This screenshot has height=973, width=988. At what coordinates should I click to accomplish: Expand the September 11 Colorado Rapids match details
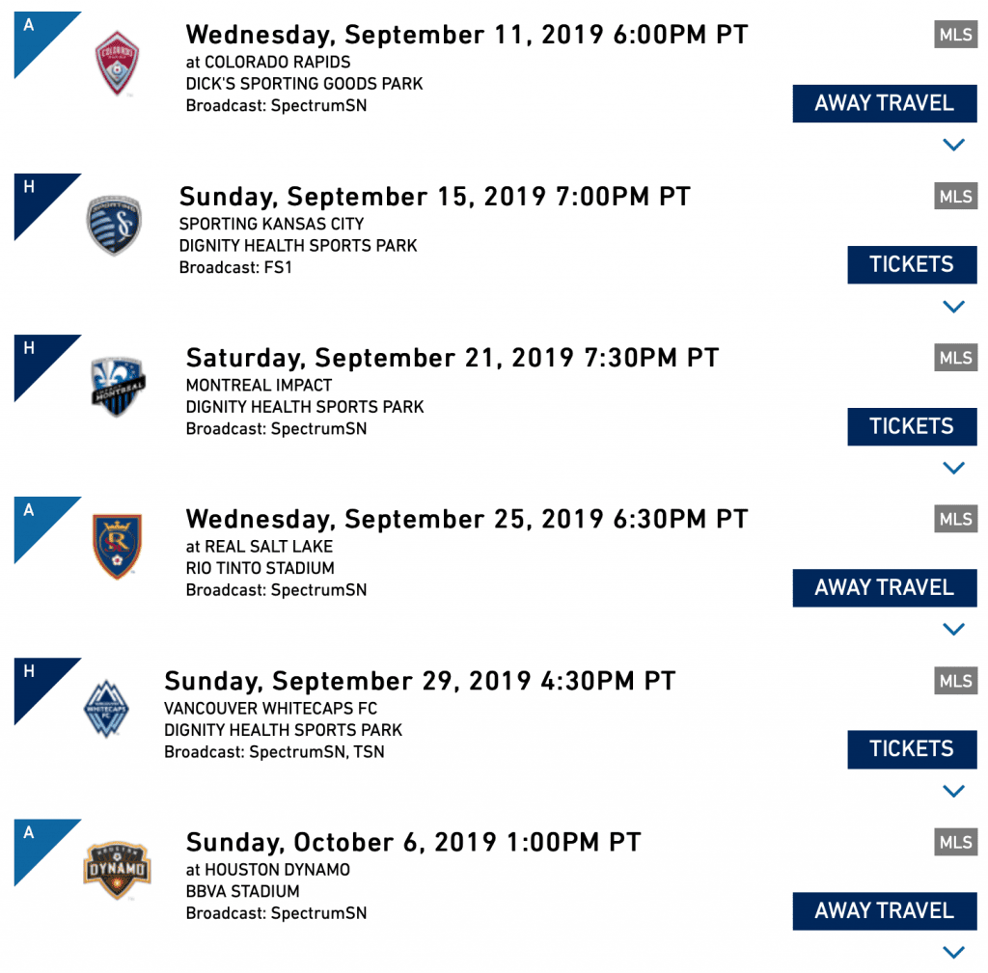(x=953, y=145)
